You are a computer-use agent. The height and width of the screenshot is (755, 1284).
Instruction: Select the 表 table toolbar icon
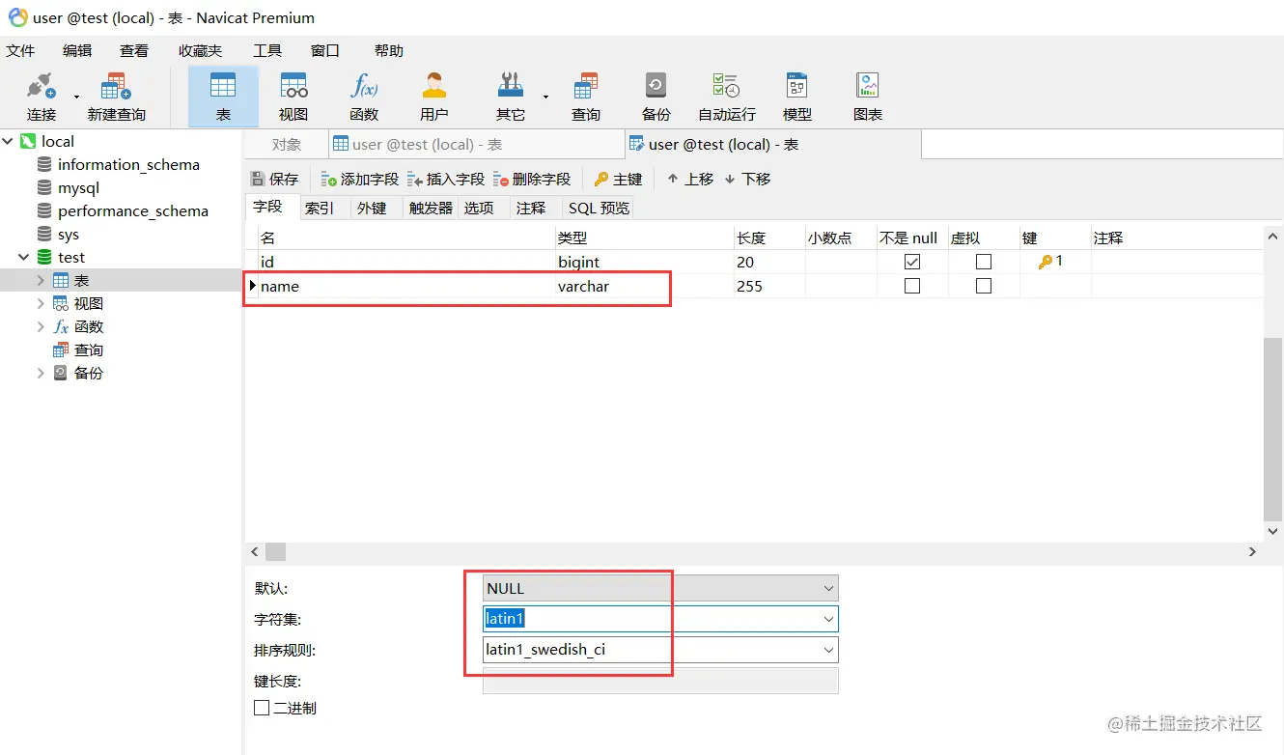[x=223, y=97]
